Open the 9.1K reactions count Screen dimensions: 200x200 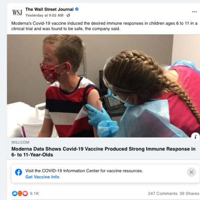click(34, 194)
